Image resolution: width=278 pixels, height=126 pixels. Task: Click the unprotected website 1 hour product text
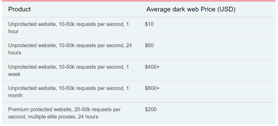click(68, 24)
